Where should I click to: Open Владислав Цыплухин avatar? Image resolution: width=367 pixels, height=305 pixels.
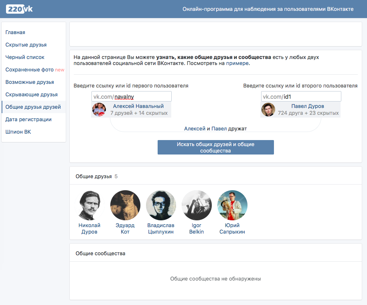(x=161, y=205)
